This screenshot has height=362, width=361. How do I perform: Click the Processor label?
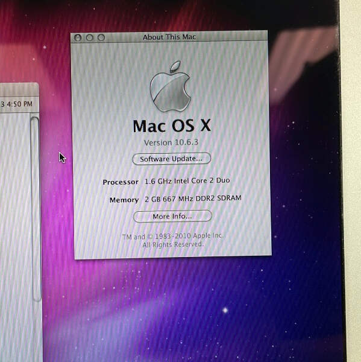pos(121,182)
